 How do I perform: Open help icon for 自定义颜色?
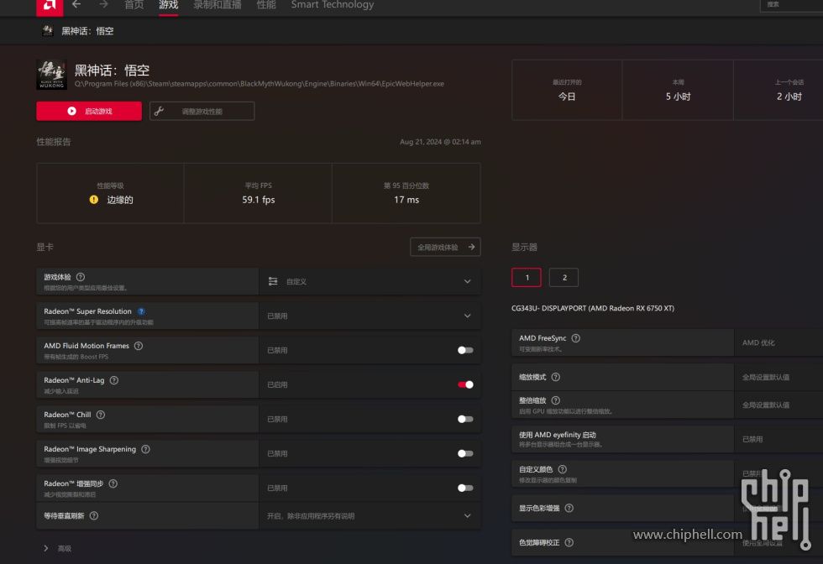click(x=563, y=469)
